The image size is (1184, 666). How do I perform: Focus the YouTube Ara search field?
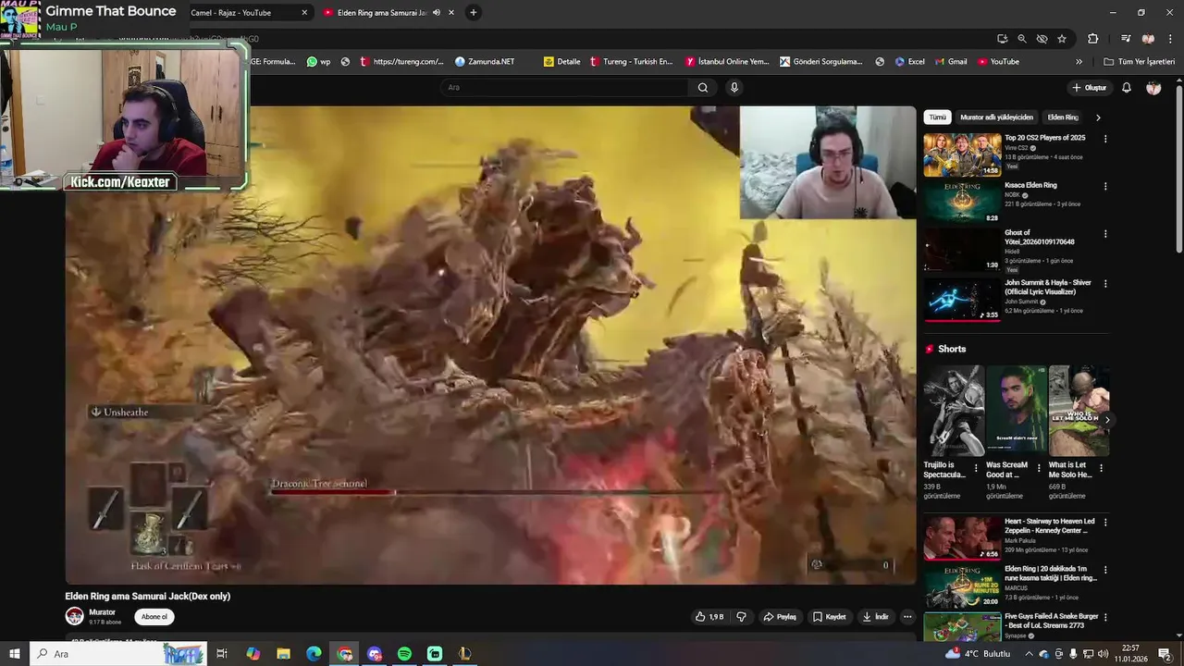click(564, 88)
